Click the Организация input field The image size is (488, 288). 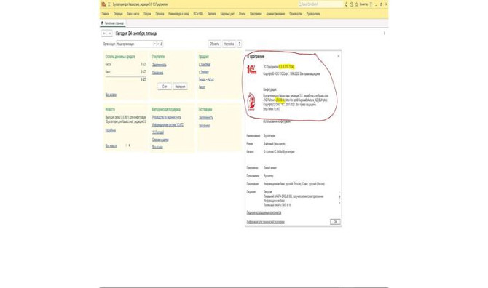pos(135,44)
